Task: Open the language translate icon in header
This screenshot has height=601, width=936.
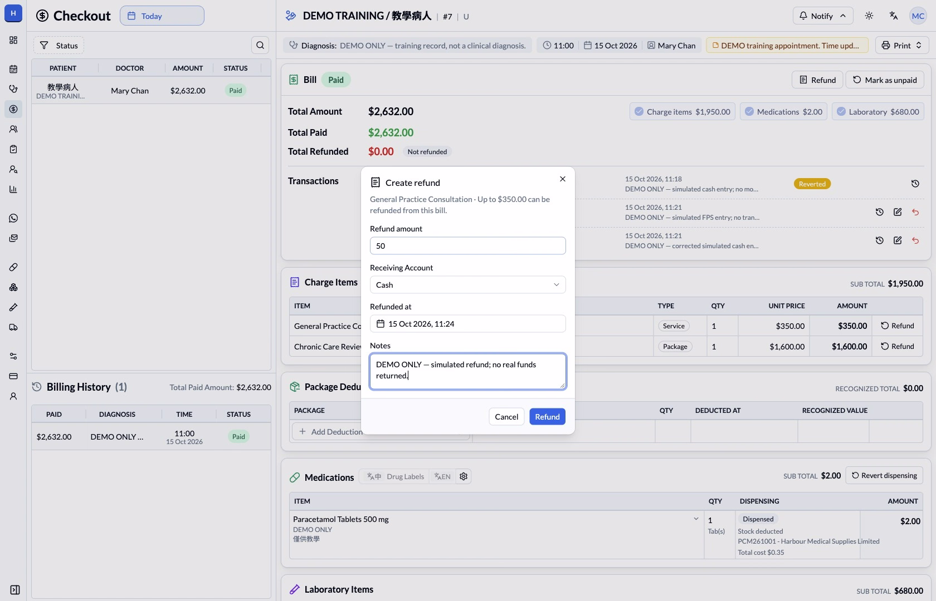Action: (894, 16)
